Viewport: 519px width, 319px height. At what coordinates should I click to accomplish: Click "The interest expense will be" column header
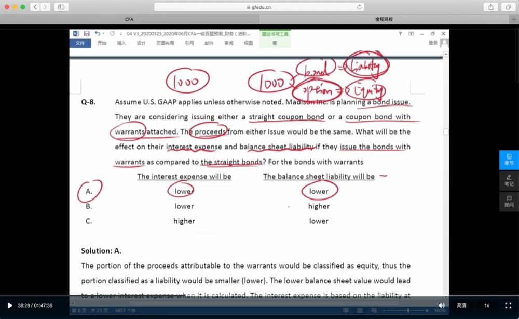tap(184, 176)
